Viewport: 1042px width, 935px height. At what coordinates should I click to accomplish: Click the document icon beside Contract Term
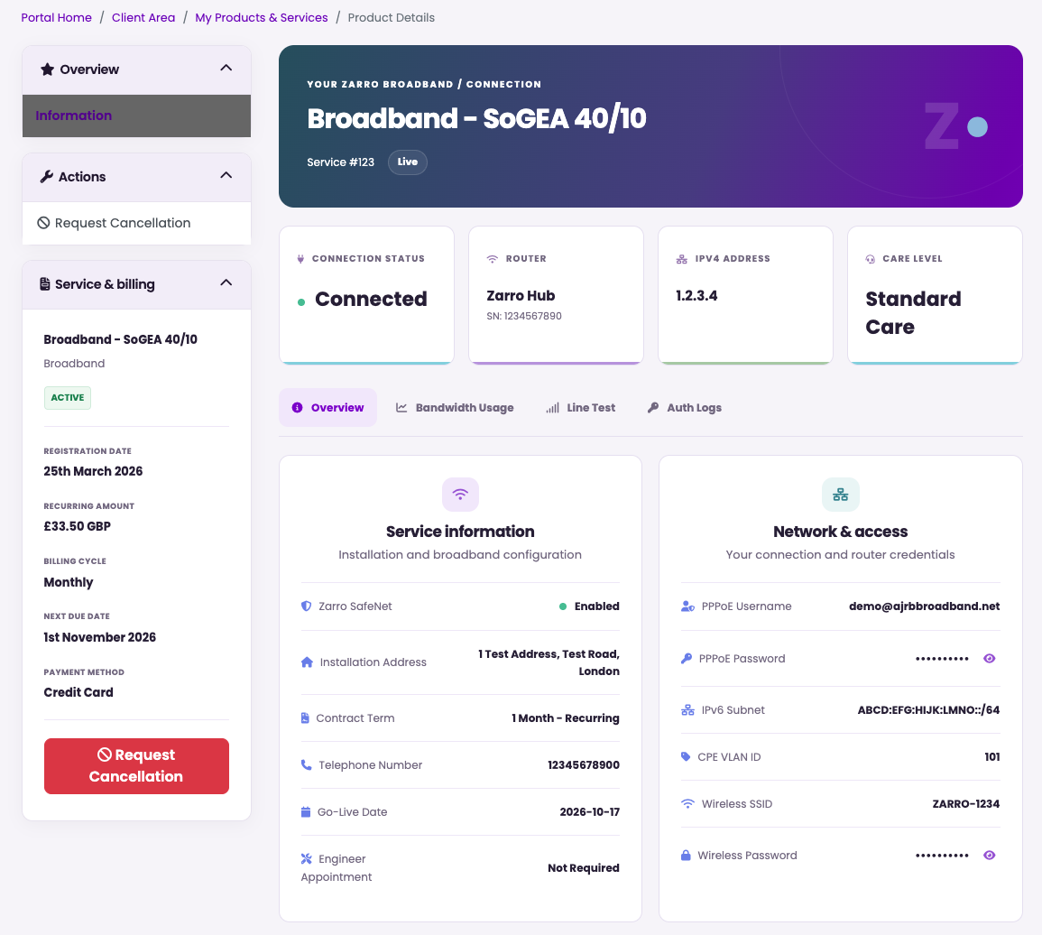[305, 718]
